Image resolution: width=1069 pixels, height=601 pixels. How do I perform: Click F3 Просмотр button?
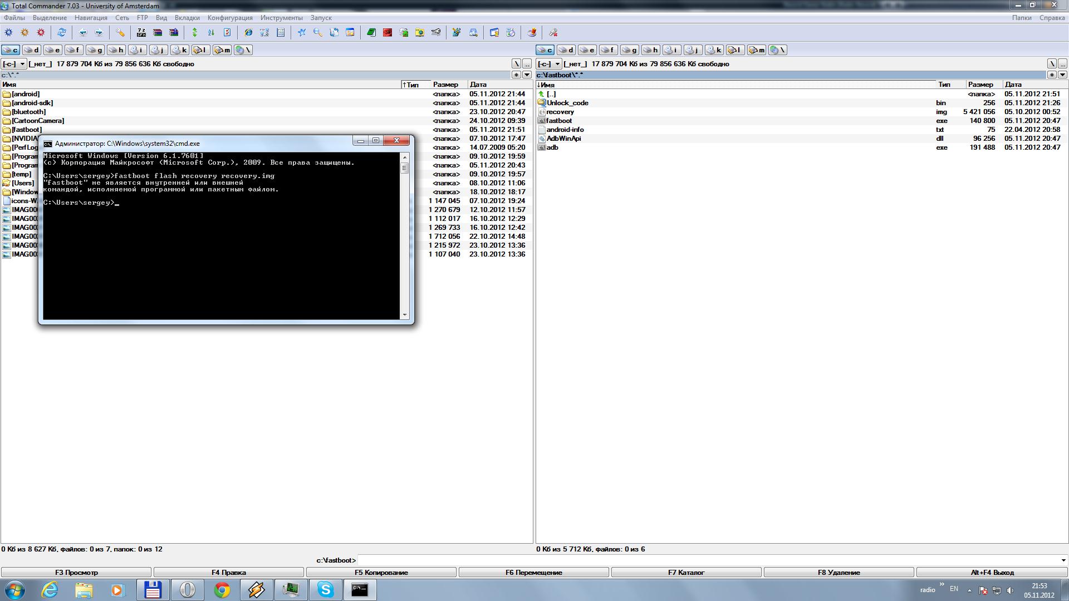coord(76,572)
